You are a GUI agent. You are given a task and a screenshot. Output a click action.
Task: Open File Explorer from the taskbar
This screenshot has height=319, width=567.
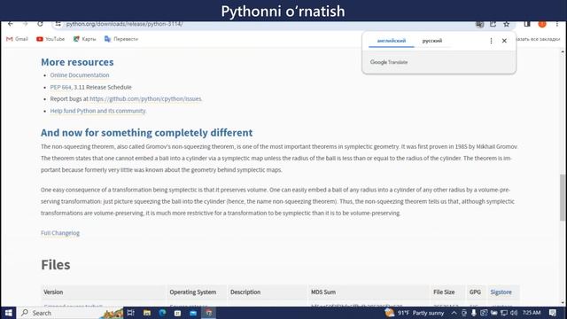tap(147, 313)
